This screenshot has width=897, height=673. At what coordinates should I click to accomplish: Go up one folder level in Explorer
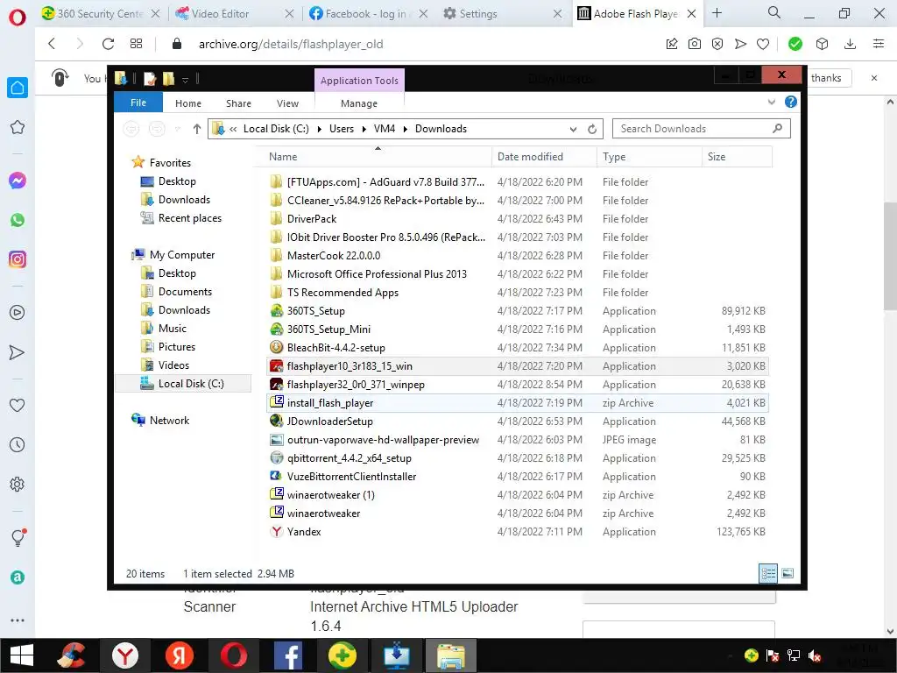[197, 129]
